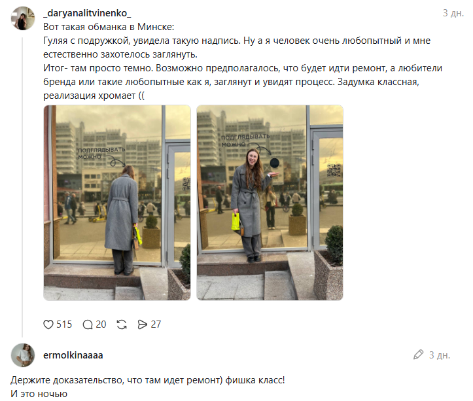Share the post with the paper plane icon
473x401 pixels.
pos(142,324)
